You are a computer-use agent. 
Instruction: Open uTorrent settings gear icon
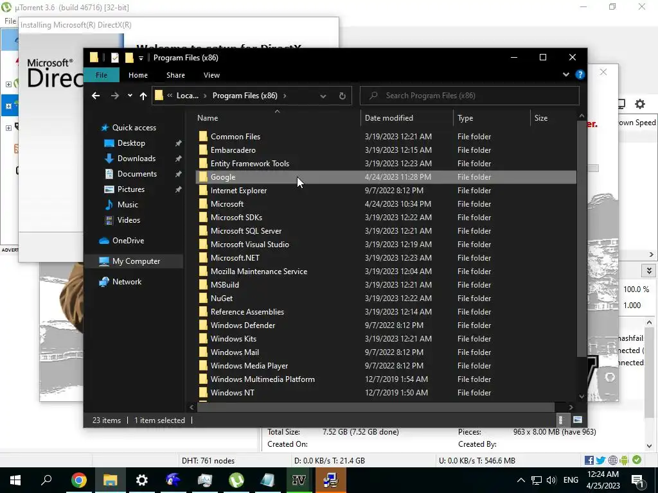coord(639,104)
